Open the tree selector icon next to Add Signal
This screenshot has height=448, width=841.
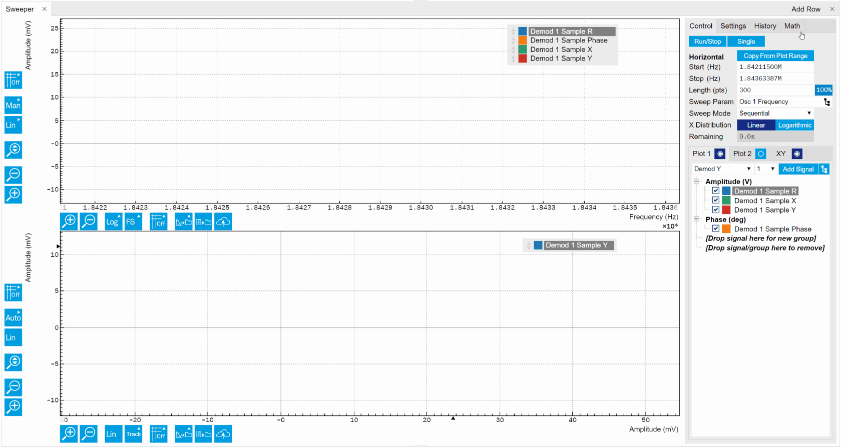click(824, 169)
